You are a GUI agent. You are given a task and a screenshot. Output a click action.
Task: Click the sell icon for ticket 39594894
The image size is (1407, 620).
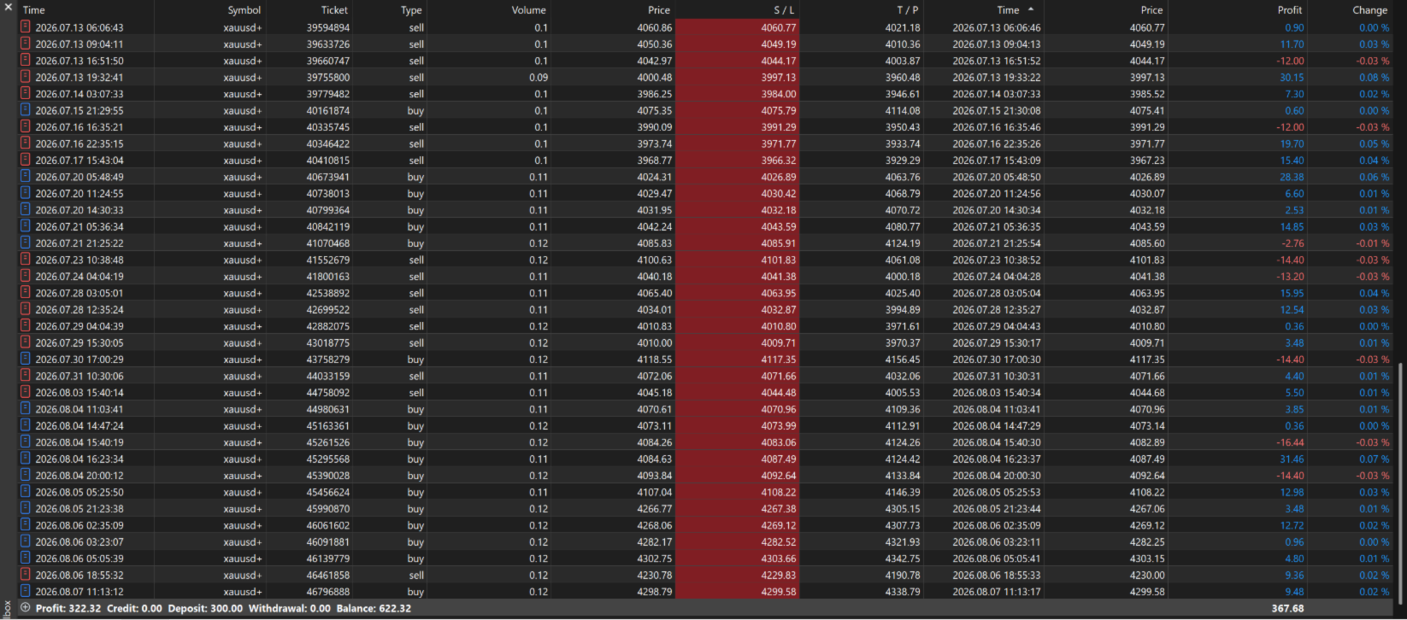[x=26, y=27]
